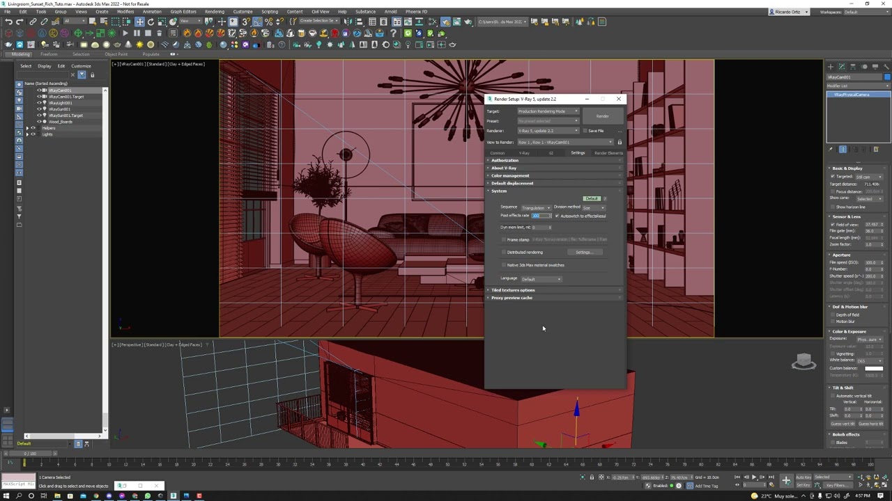The width and height of the screenshot is (892, 501).
Task: Click the play button in second toolbar row
Action: [125, 33]
